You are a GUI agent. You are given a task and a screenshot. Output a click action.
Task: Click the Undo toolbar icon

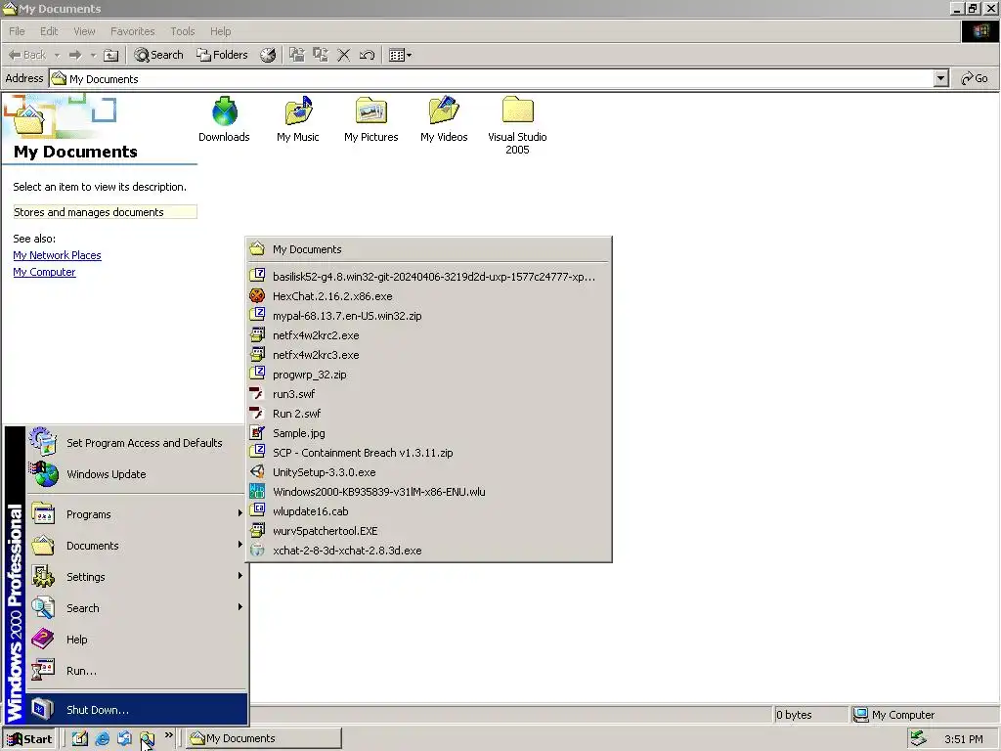click(367, 55)
